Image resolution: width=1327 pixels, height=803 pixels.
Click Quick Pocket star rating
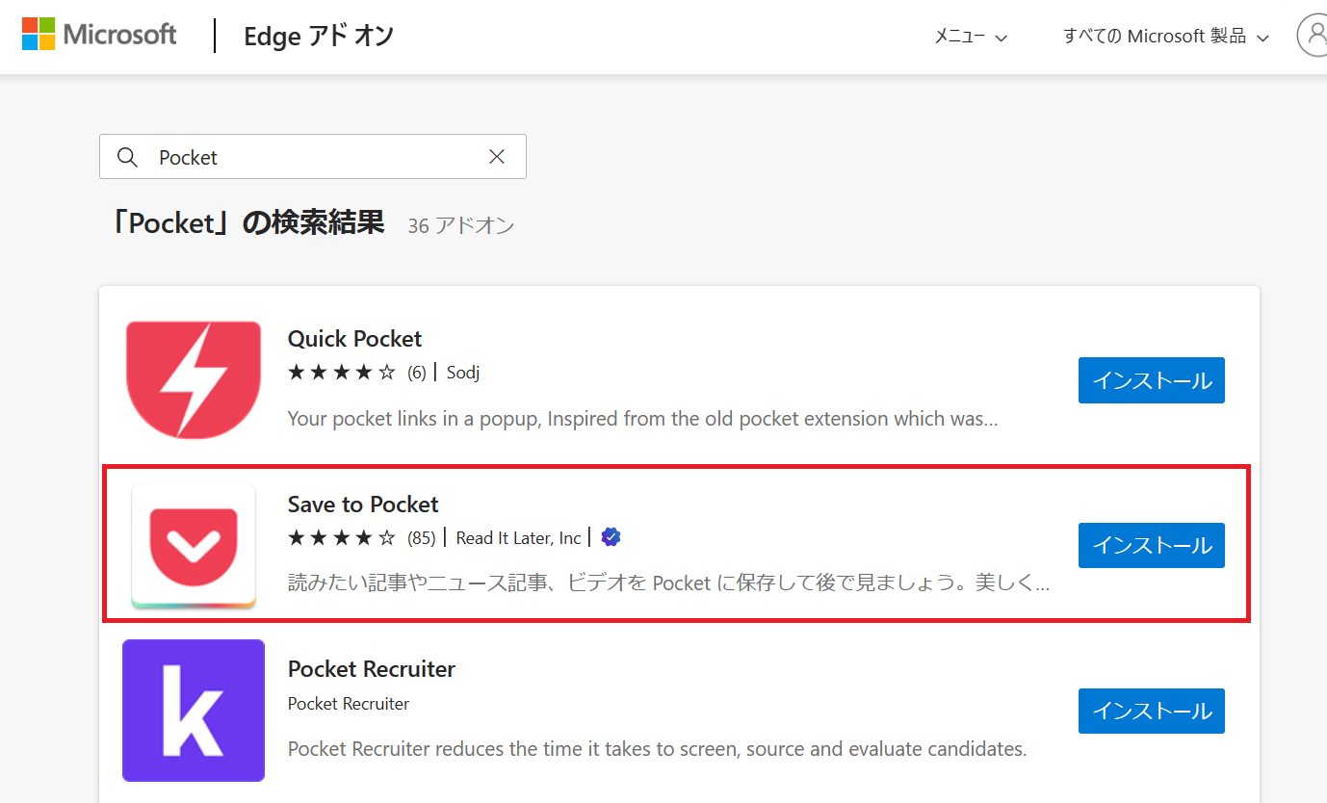point(342,373)
